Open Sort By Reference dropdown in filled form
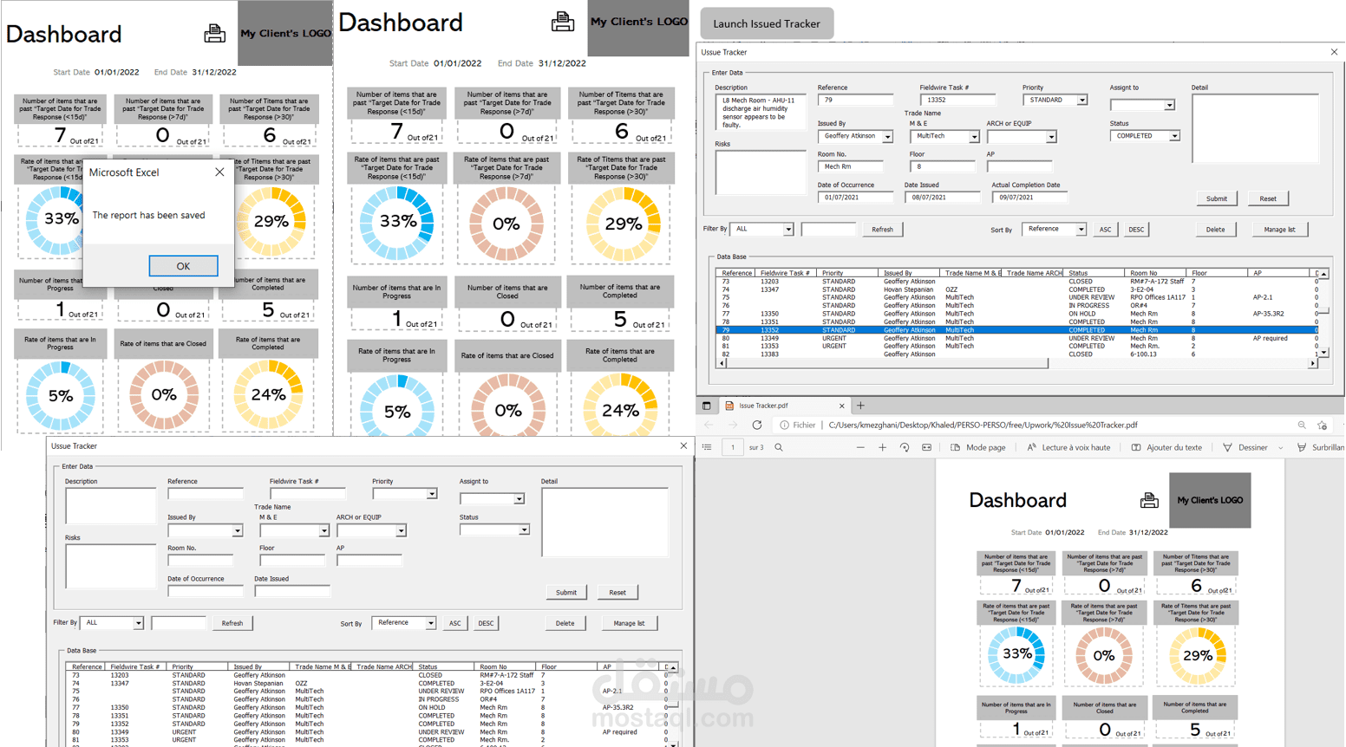Viewport: 1346px width, 747px height. [1081, 230]
